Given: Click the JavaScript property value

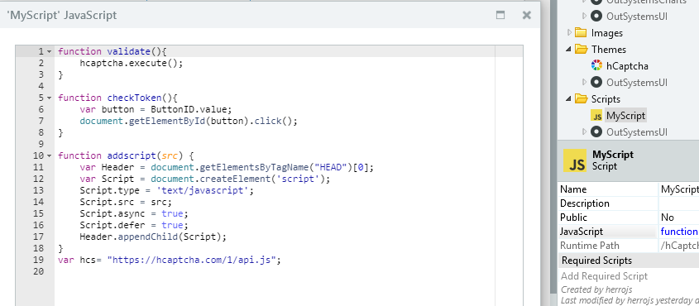Looking at the screenshot, I should [x=679, y=232].
